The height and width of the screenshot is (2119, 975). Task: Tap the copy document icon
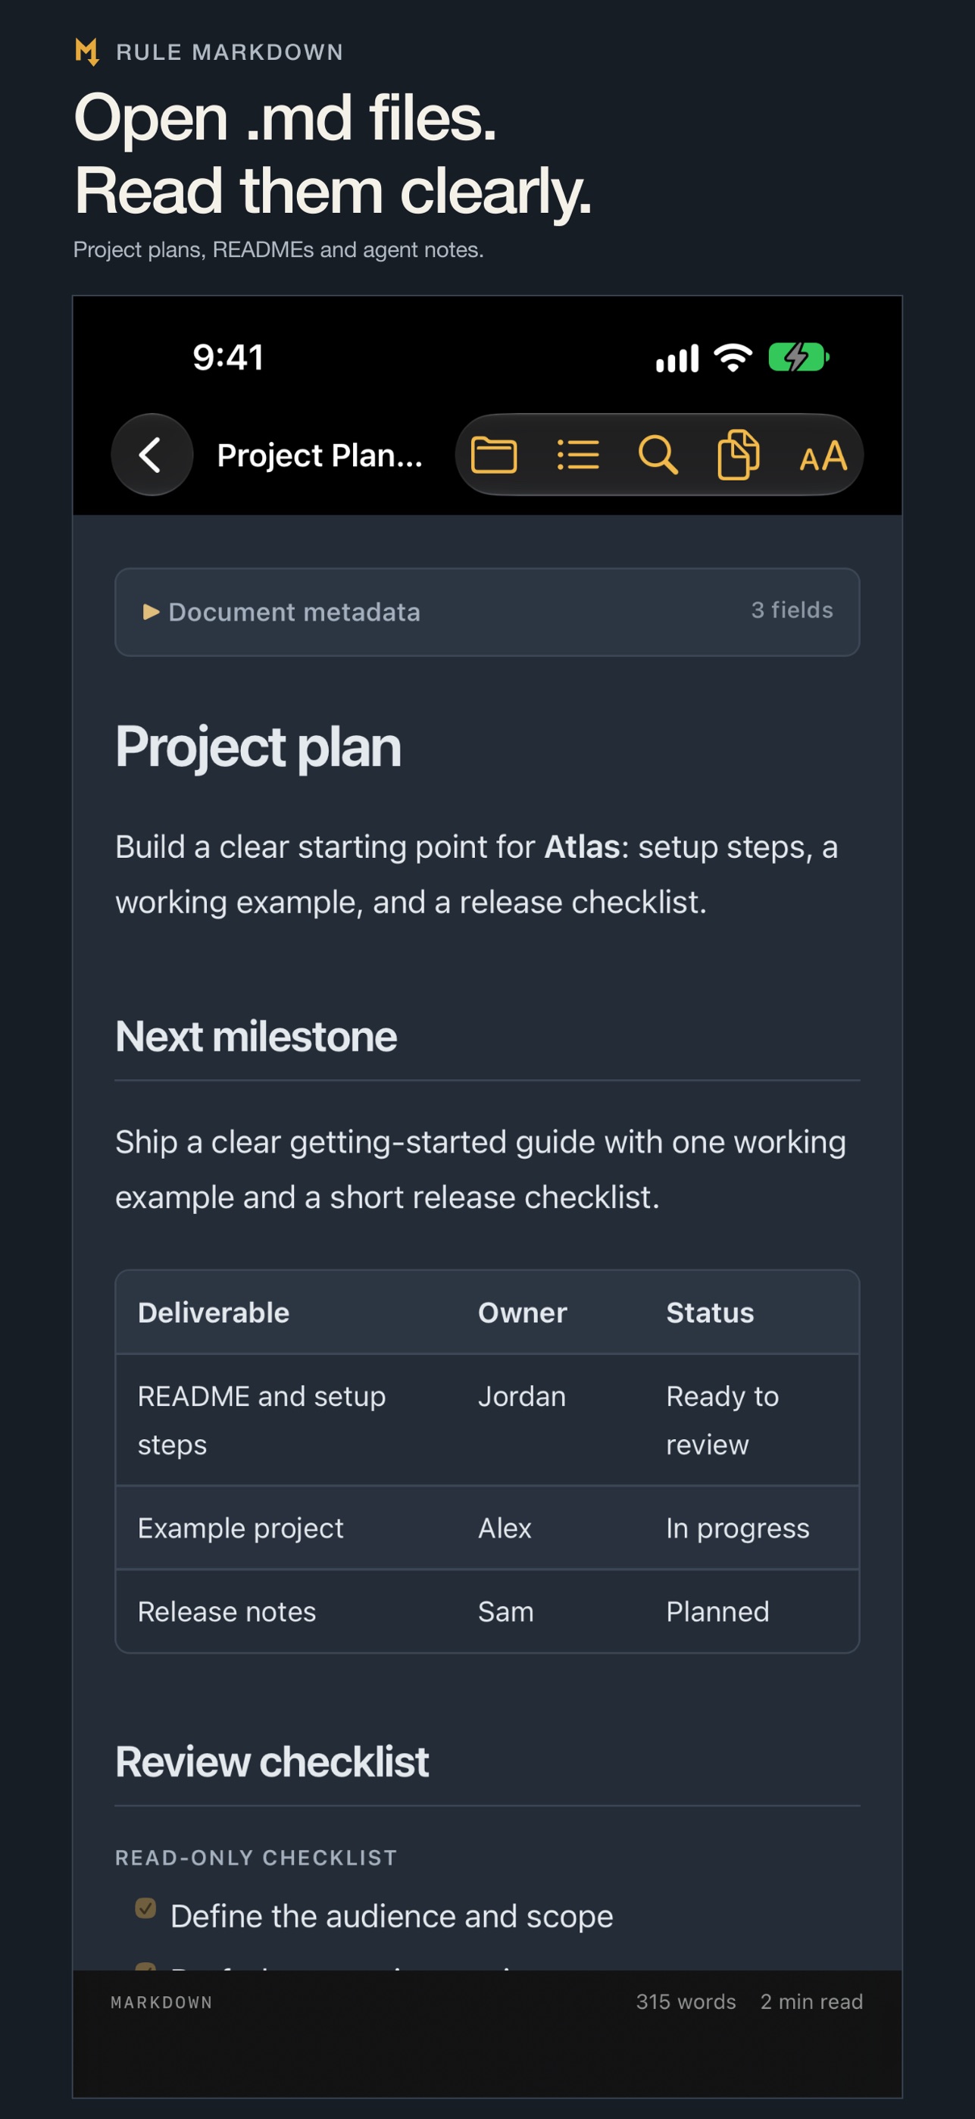point(738,454)
